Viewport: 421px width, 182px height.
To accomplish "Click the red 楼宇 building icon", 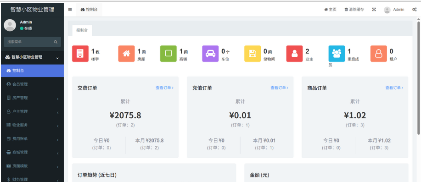I will (x=80, y=54).
